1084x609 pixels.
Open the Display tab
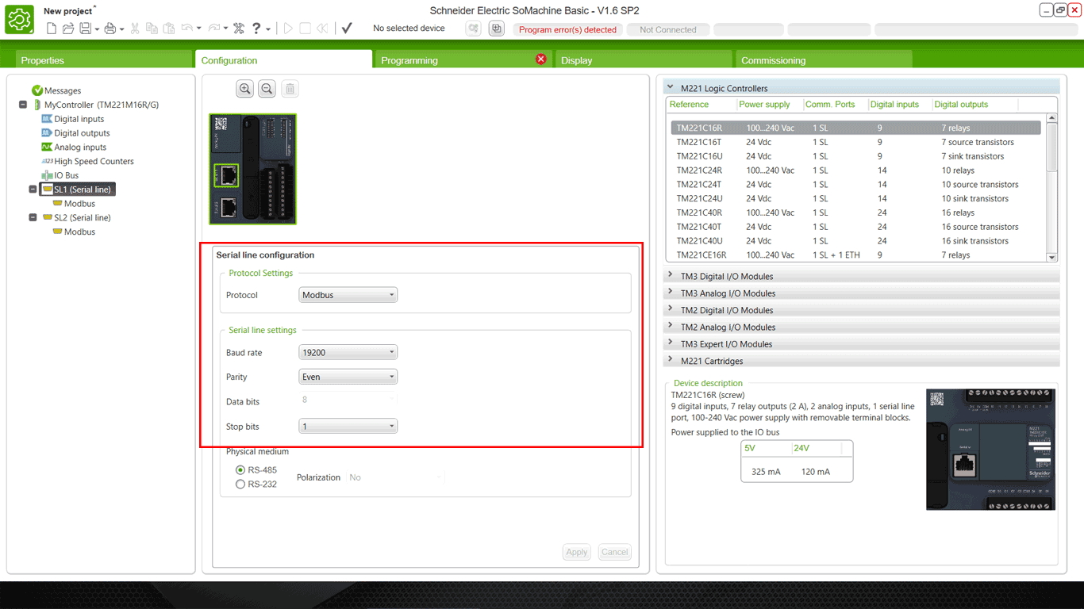pyautogui.click(x=644, y=59)
